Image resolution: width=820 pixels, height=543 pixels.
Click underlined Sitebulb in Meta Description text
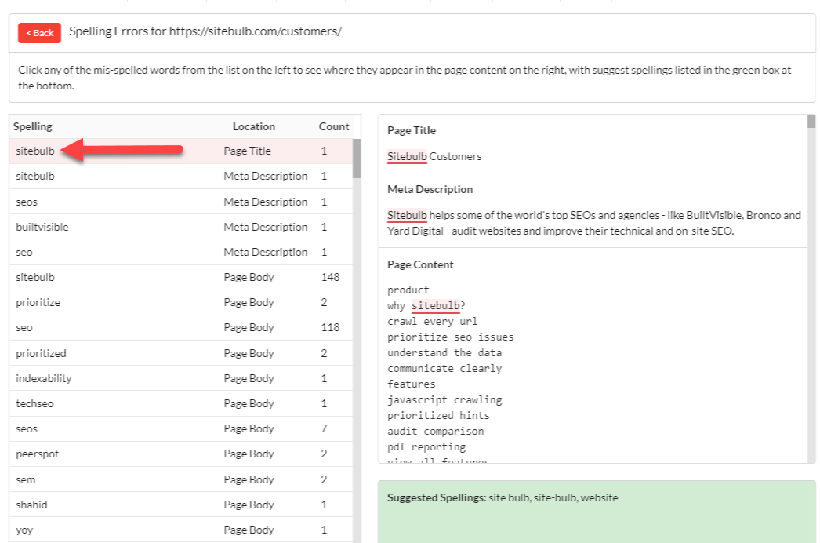pyautogui.click(x=407, y=215)
